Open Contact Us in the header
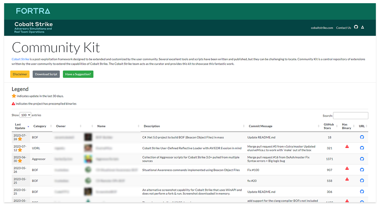Screen dimensions: 380x206 [343, 28]
